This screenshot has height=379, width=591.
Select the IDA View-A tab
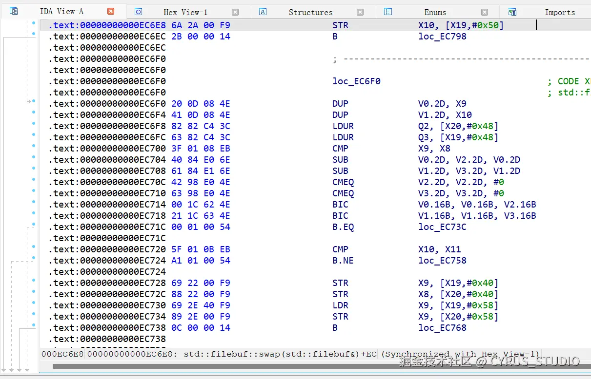[x=61, y=11]
